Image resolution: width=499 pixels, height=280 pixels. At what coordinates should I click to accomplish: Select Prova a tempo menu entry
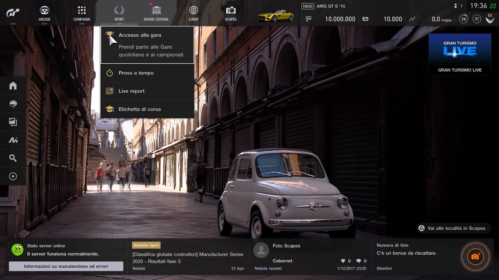tap(147, 73)
